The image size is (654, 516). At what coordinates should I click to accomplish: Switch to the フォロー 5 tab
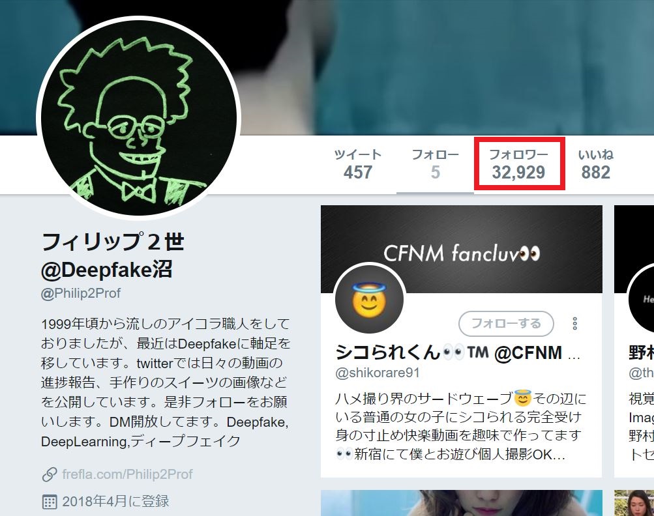click(435, 165)
